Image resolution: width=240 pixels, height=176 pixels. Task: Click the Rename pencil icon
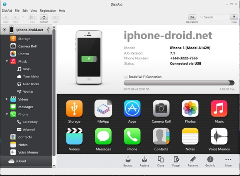pyautogui.click(x=193, y=160)
